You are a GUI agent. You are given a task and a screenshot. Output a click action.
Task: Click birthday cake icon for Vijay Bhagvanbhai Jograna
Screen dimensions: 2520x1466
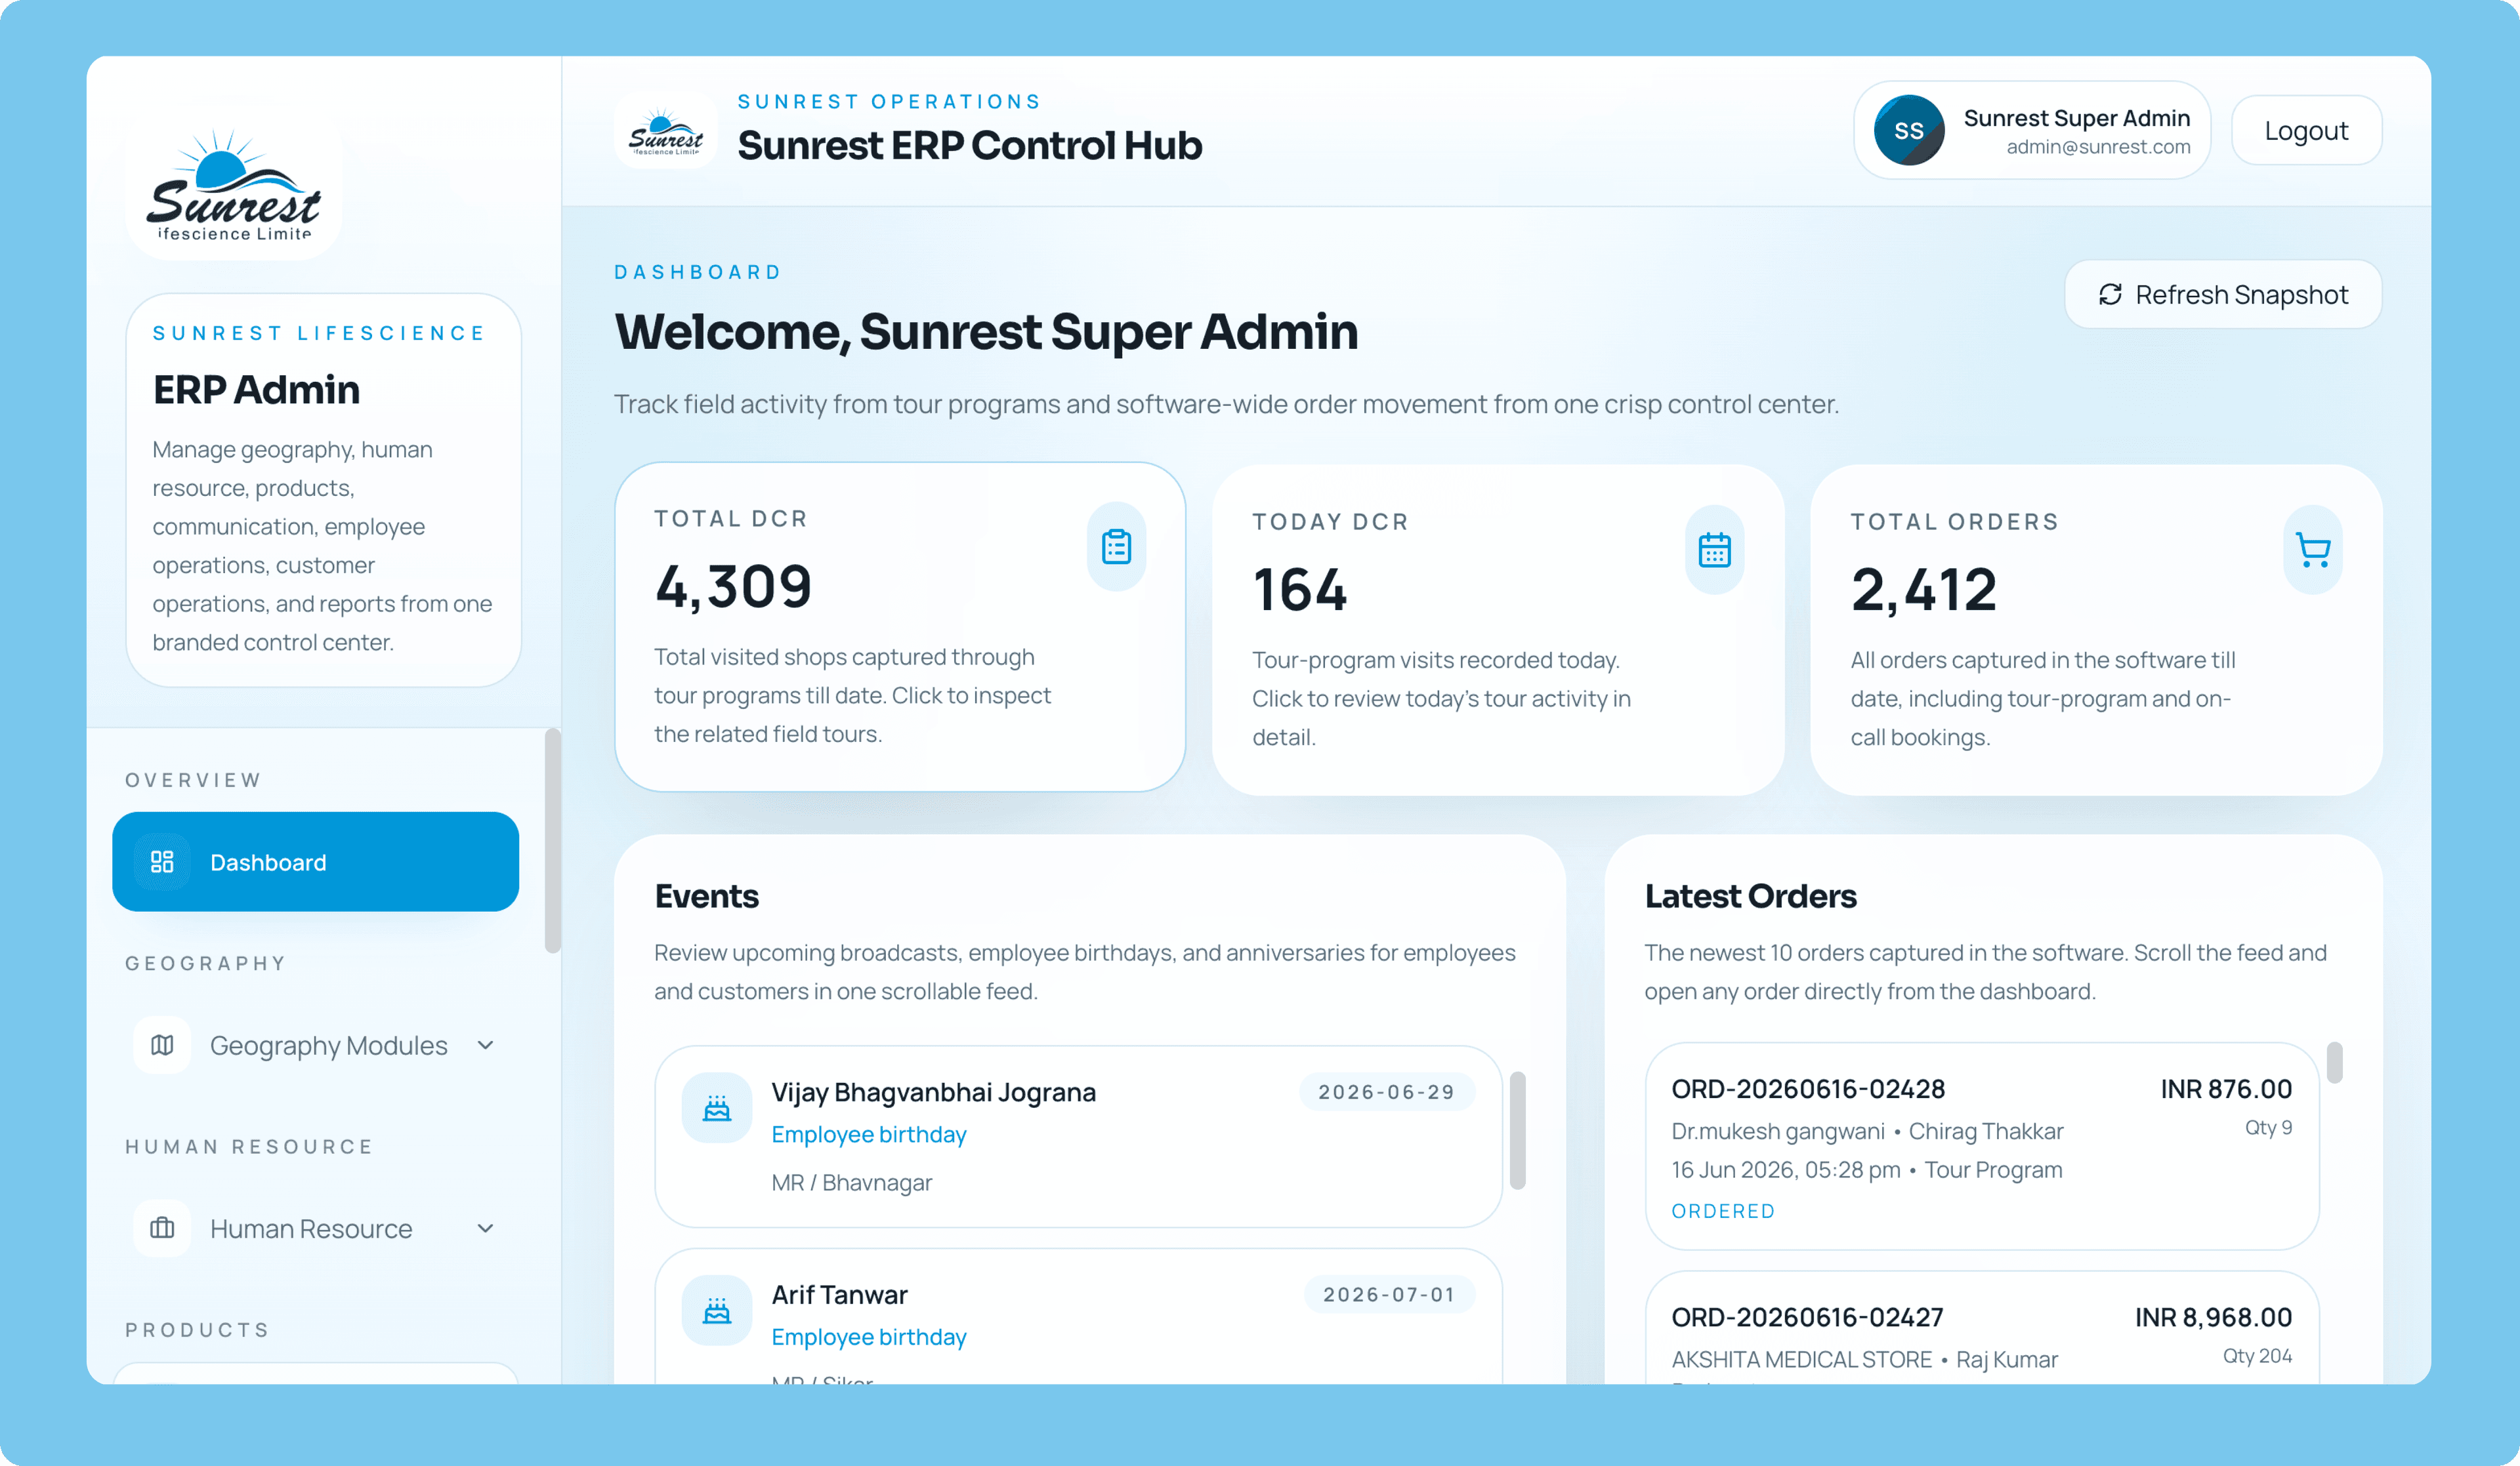(717, 1107)
